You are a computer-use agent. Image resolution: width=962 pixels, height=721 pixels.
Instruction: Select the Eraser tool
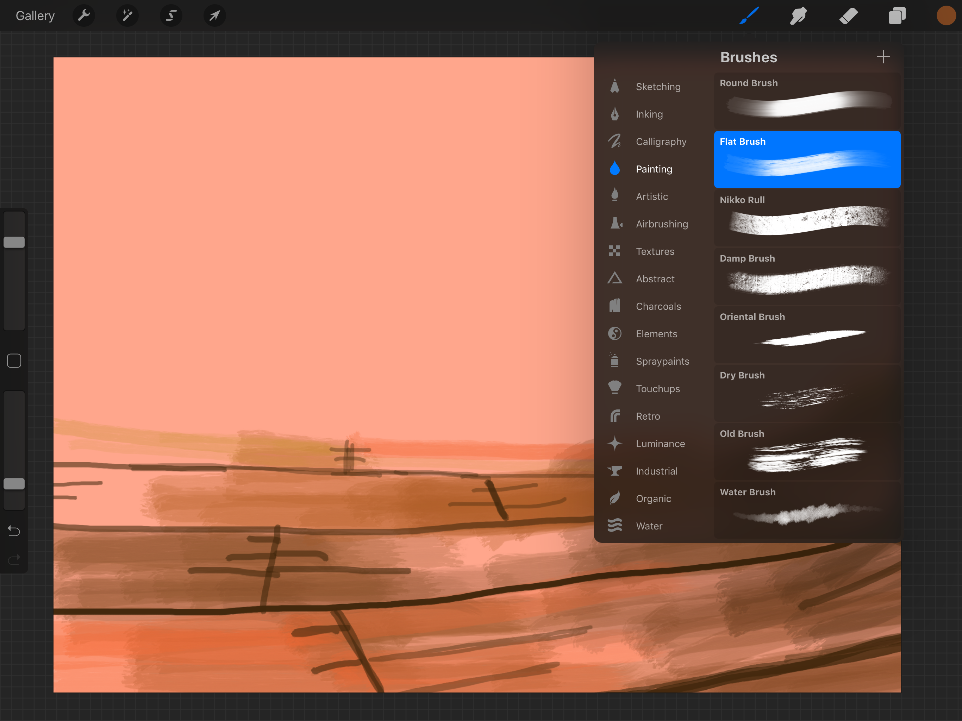[848, 16]
